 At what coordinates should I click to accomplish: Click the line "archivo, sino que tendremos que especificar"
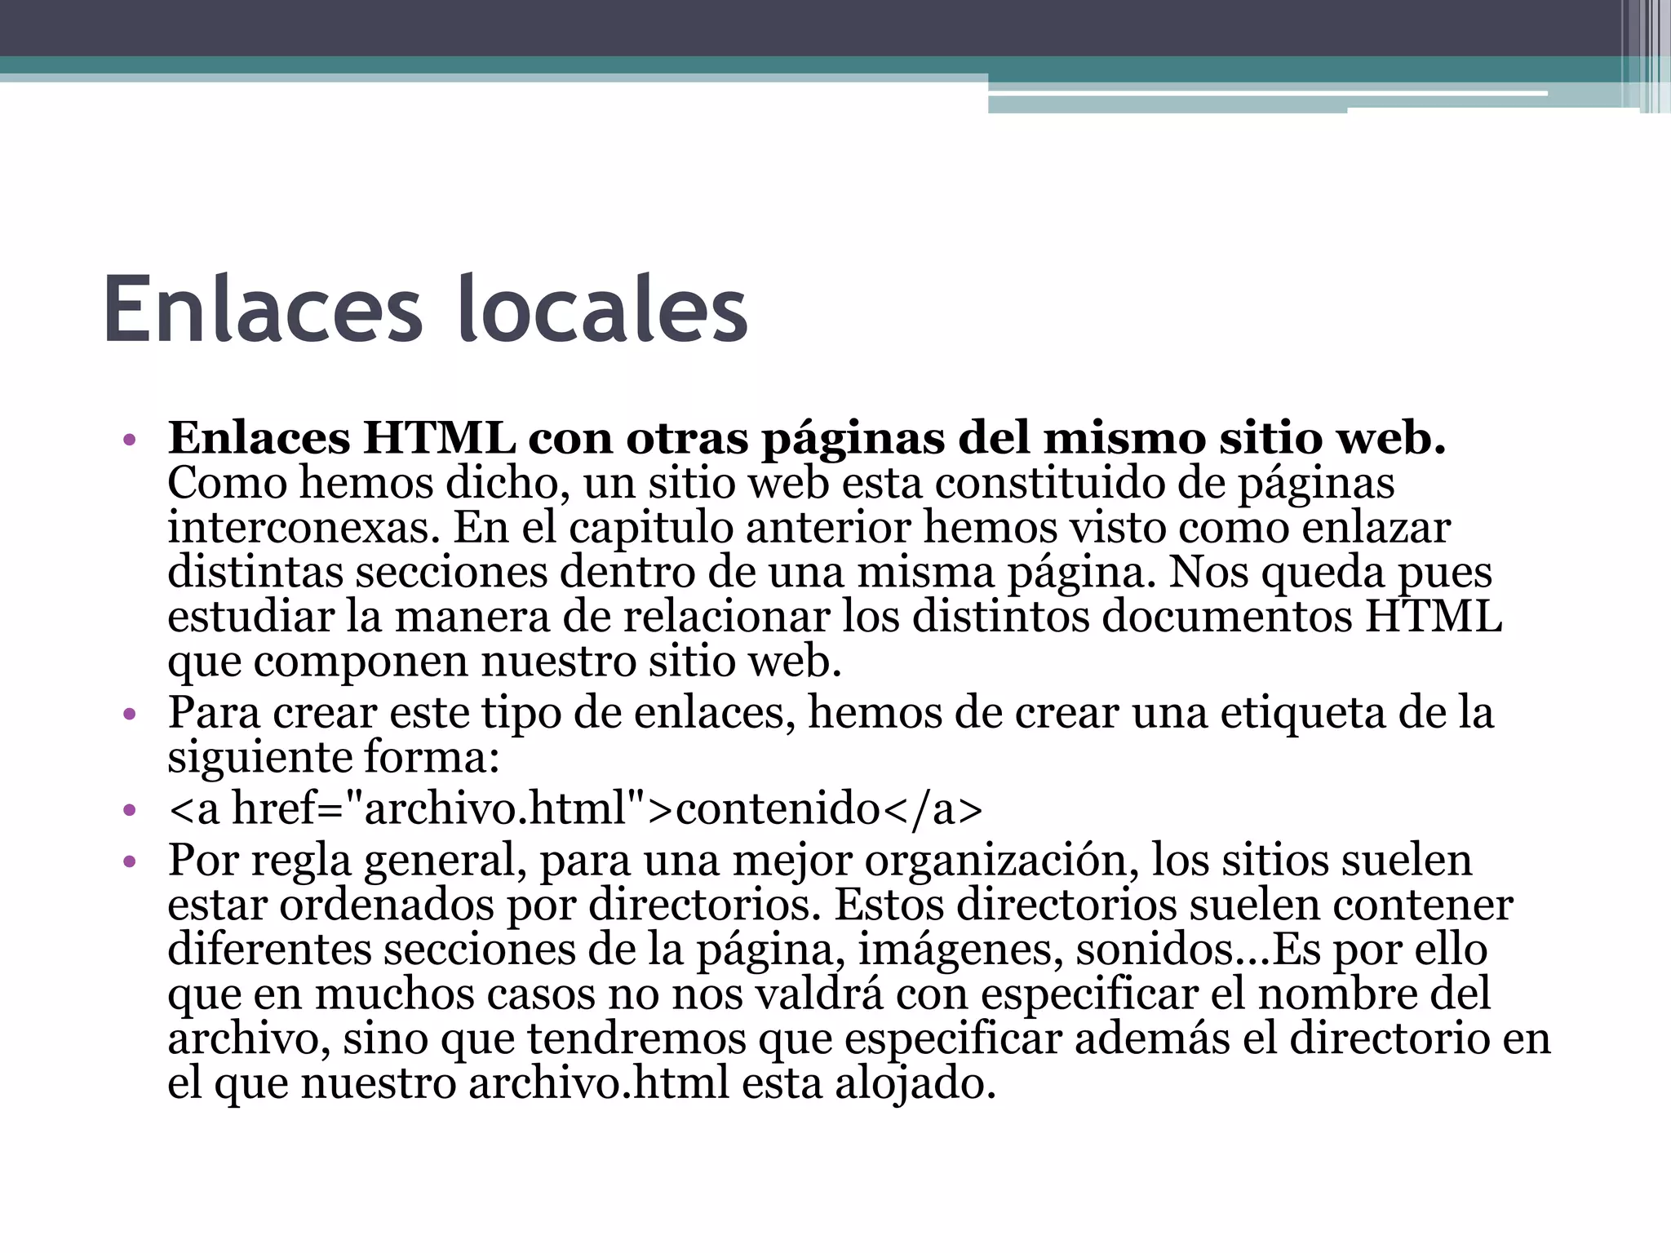point(859,1038)
